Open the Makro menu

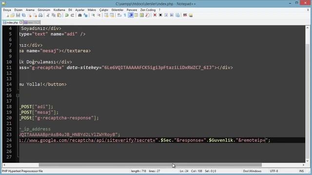click(92, 10)
